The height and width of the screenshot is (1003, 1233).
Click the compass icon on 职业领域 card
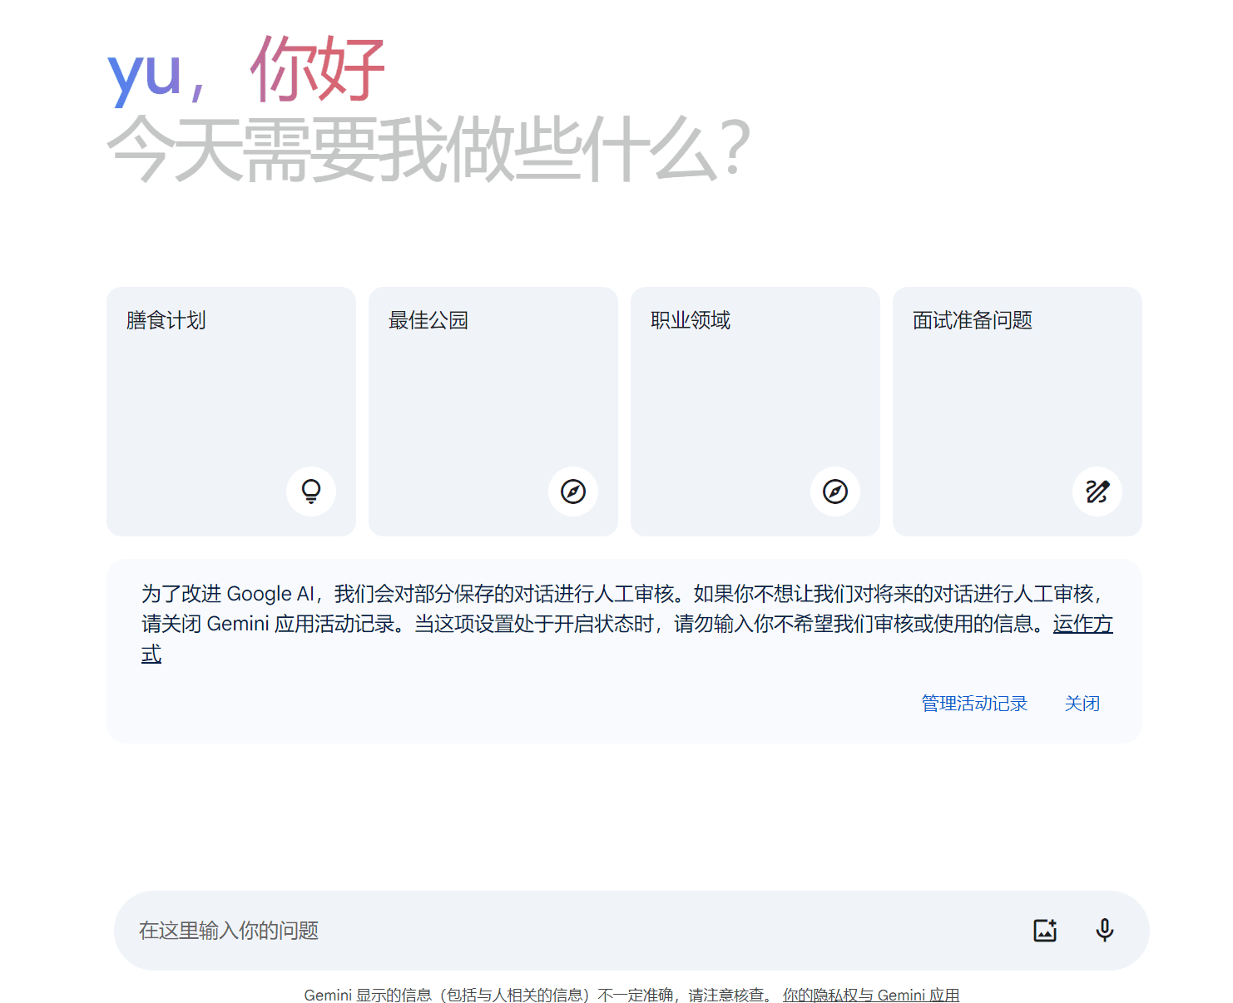(835, 492)
